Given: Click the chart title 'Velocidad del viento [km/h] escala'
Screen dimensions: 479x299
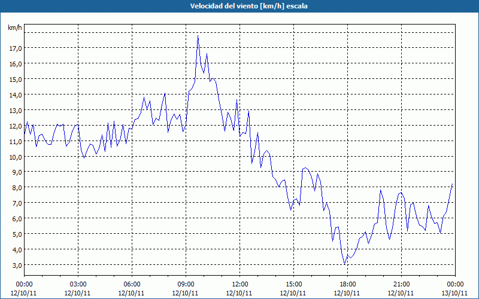Looking at the screenshot, I should click(248, 6).
